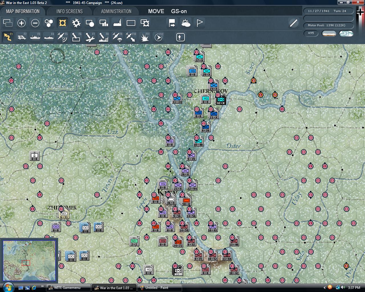Toggle the rectangle-with-gear overlay icon
The width and height of the screenshot is (365, 292).
[x=145, y=23]
